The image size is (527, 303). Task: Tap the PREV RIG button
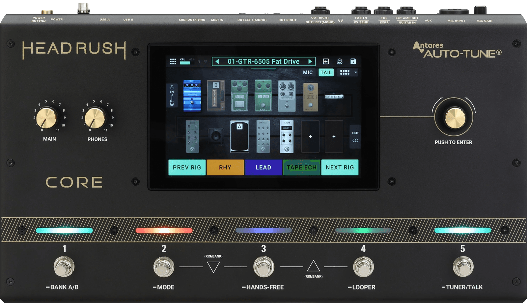point(187,167)
